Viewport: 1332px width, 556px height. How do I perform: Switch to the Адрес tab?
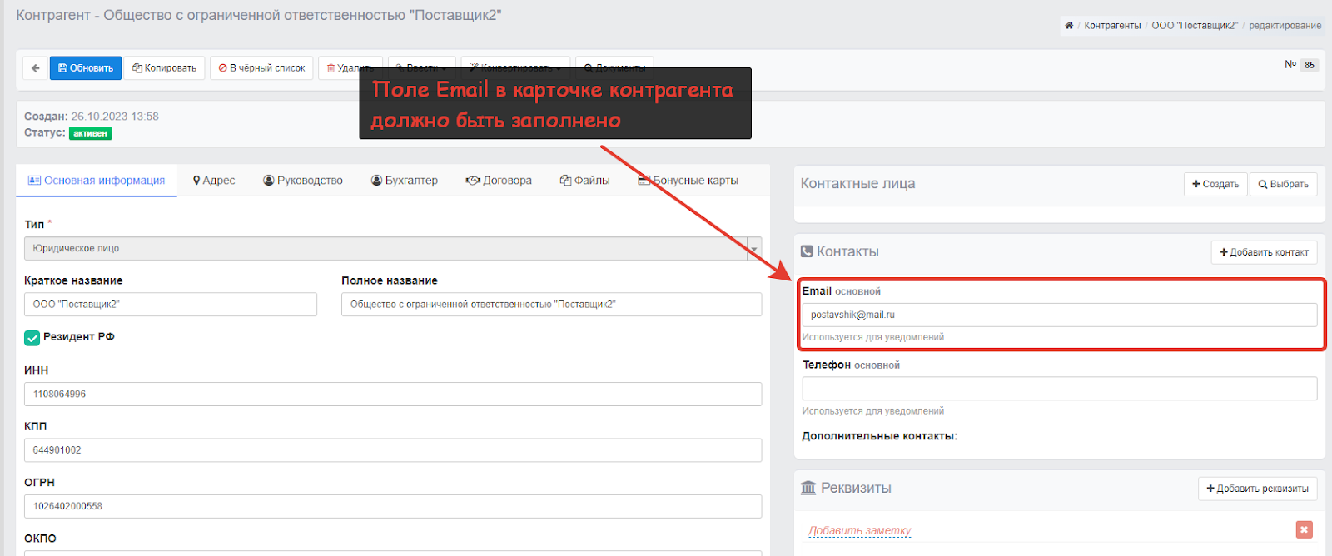(214, 181)
